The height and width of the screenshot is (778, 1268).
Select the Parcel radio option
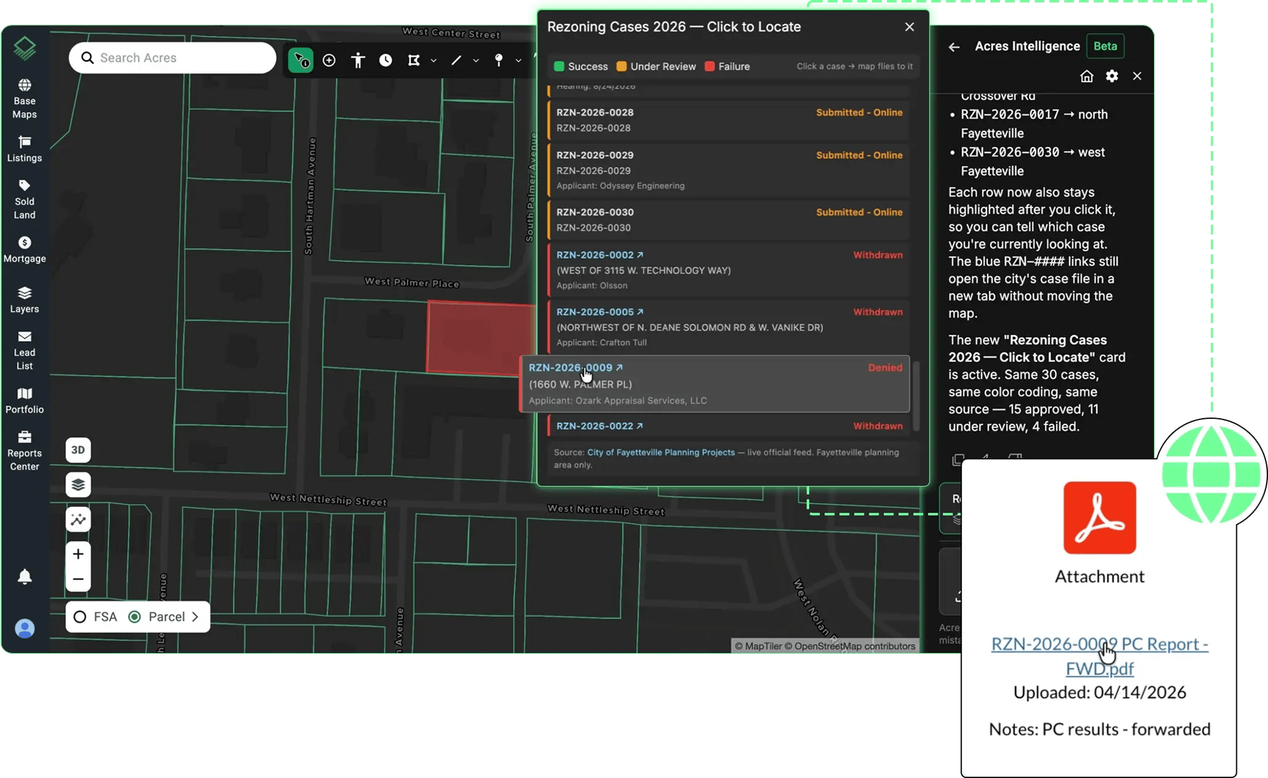point(157,617)
